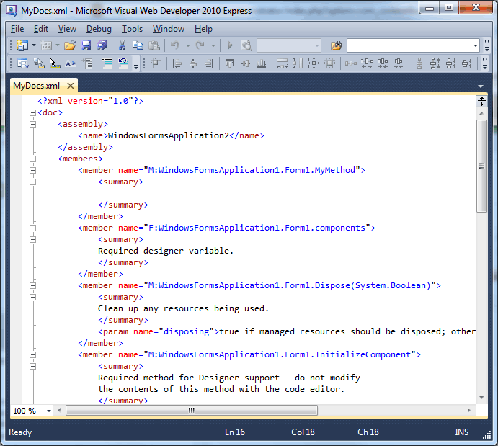Click the Align Bottoms layout icon

[262, 63]
